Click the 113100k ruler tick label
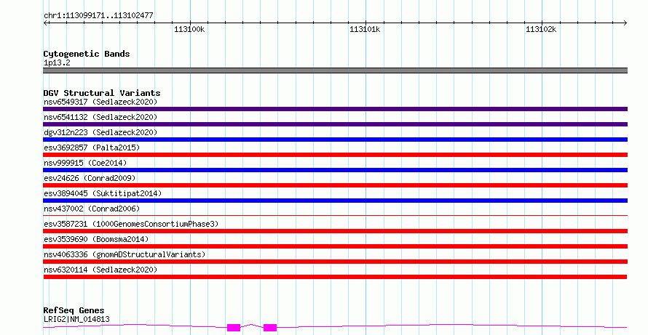648x335 pixels. coord(189,29)
